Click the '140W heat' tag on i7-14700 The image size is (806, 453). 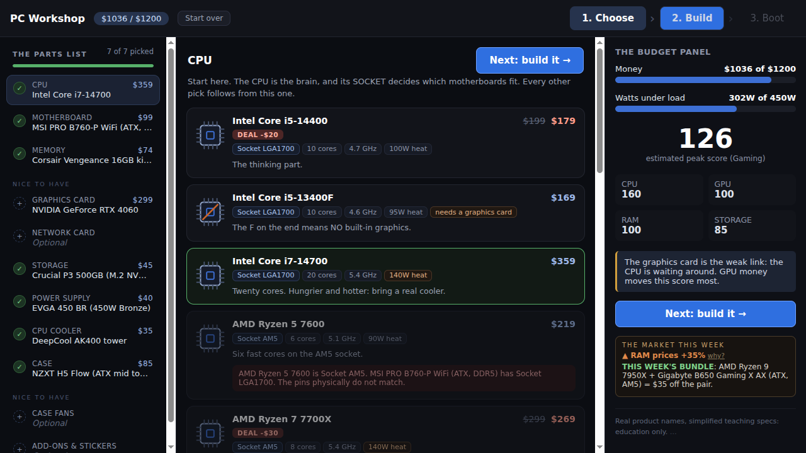[x=408, y=275]
